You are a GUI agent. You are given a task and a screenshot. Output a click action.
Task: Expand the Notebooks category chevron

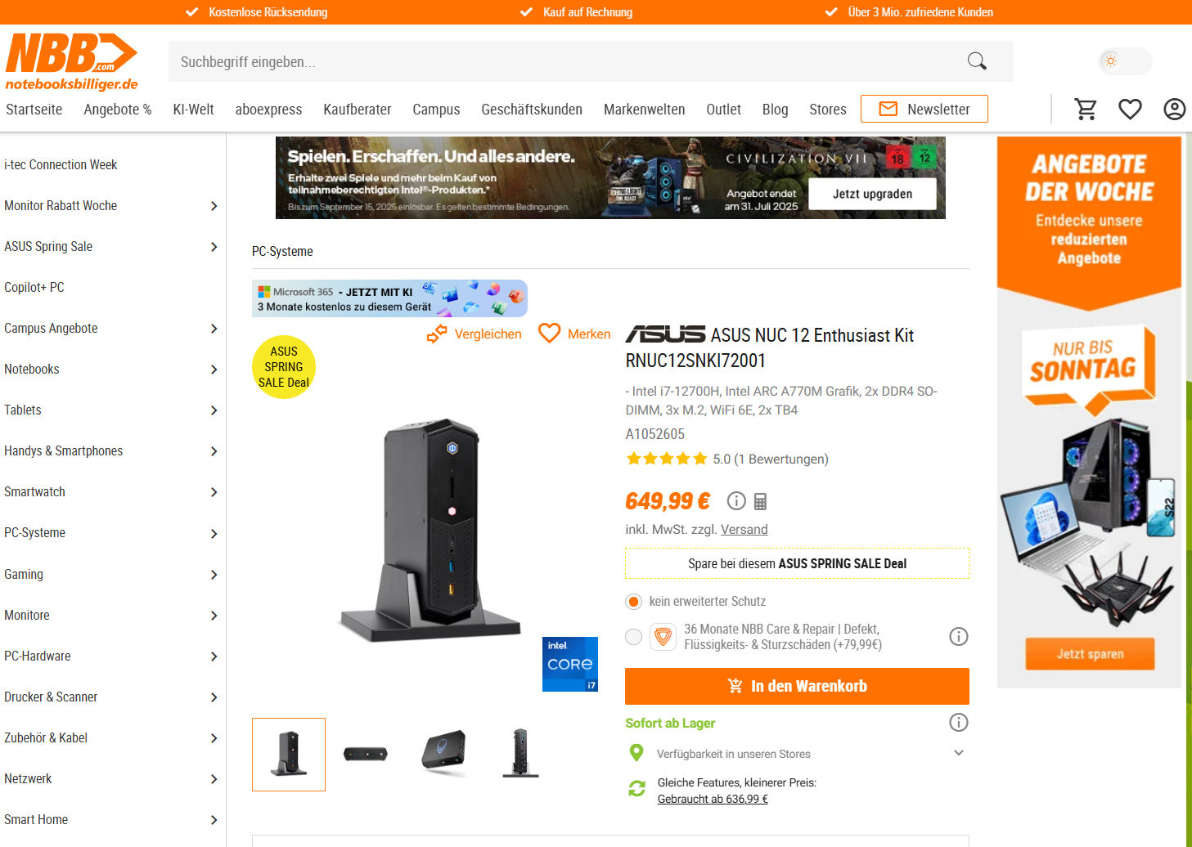click(214, 370)
